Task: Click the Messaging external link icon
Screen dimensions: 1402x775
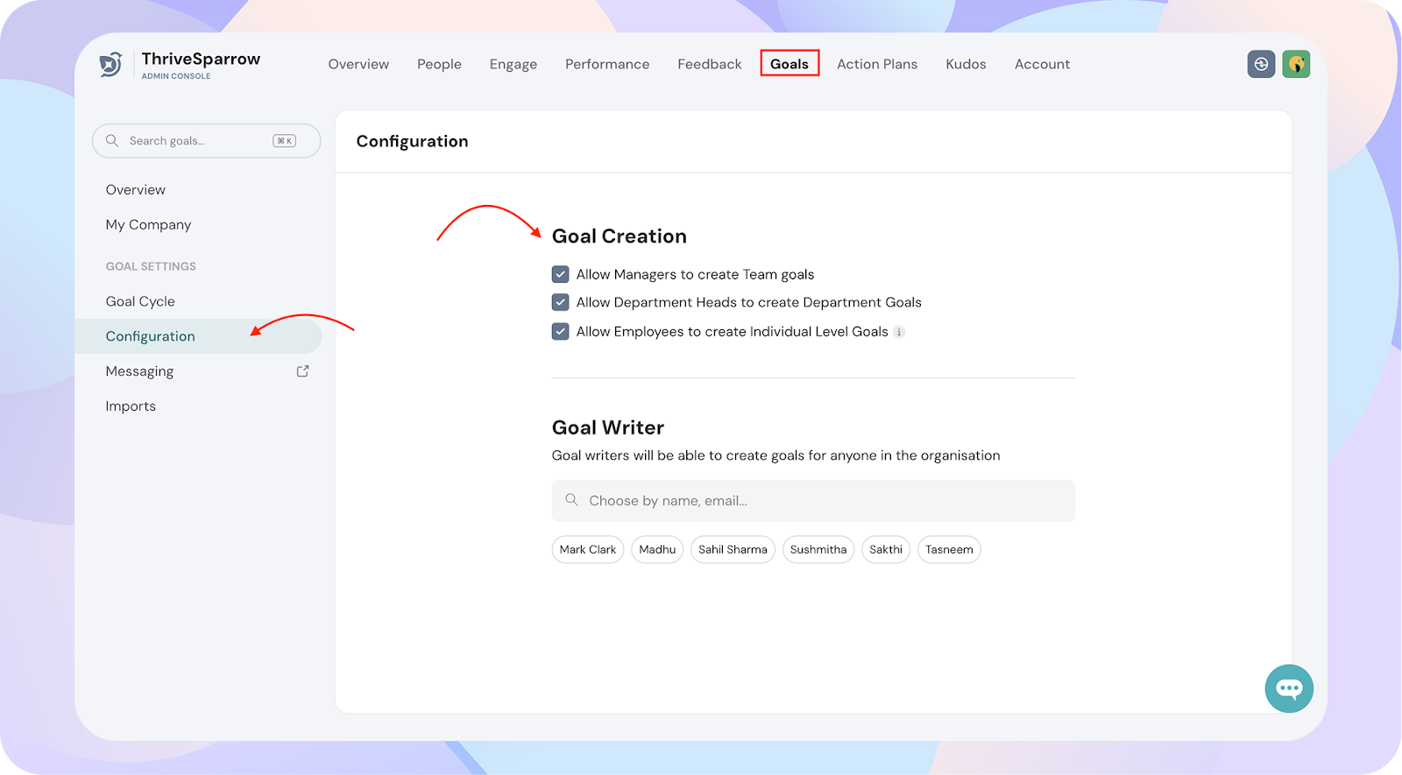Action: point(303,371)
